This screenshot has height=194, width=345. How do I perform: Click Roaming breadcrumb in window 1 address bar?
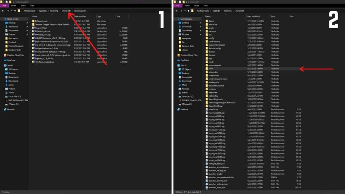coord(54,11)
